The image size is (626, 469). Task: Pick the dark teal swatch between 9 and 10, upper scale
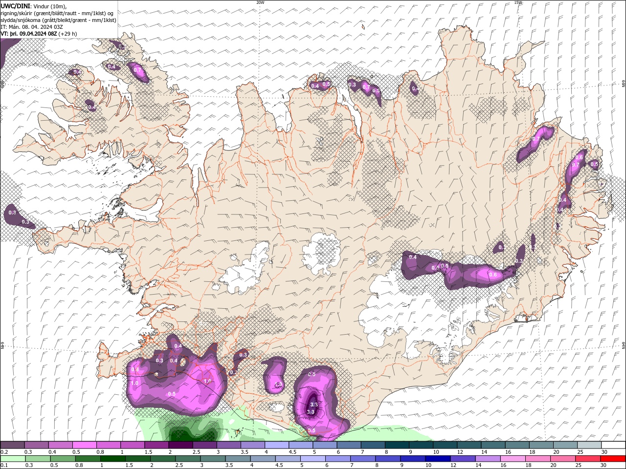[x=421, y=445]
